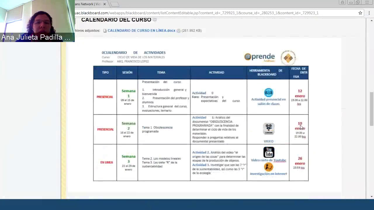
Task: Click the classroom activity icon in week 1
Action: coord(269,92)
